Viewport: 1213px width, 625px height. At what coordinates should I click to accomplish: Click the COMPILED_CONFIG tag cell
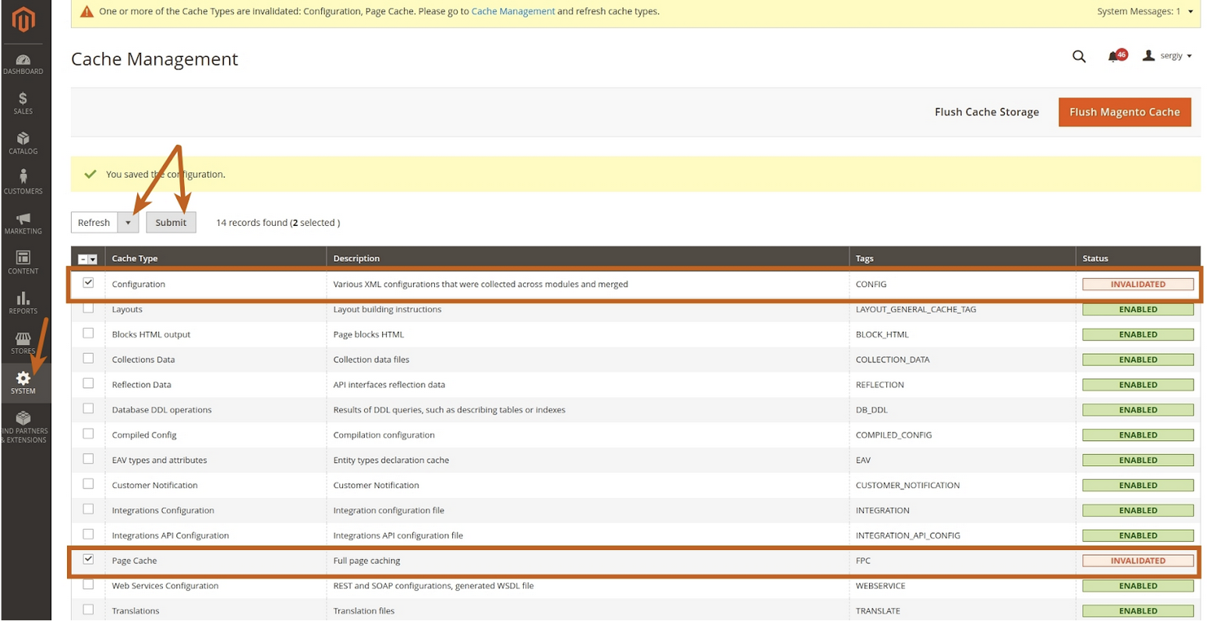point(893,435)
